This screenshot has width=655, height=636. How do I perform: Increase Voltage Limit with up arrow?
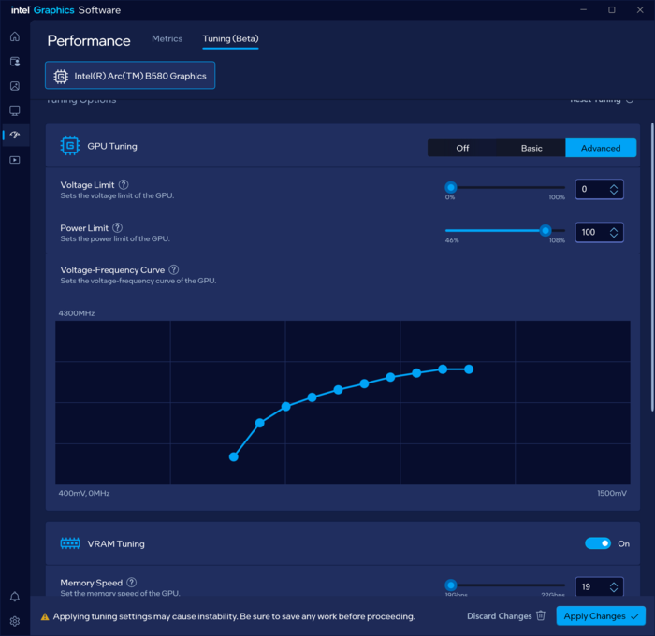pyautogui.click(x=614, y=186)
